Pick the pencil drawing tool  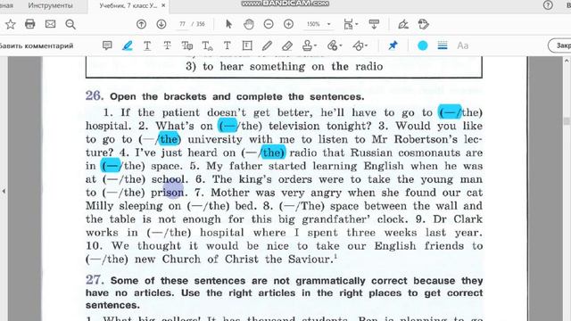267,45
